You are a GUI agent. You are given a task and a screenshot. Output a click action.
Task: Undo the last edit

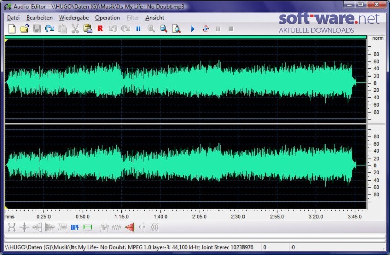click(113, 29)
